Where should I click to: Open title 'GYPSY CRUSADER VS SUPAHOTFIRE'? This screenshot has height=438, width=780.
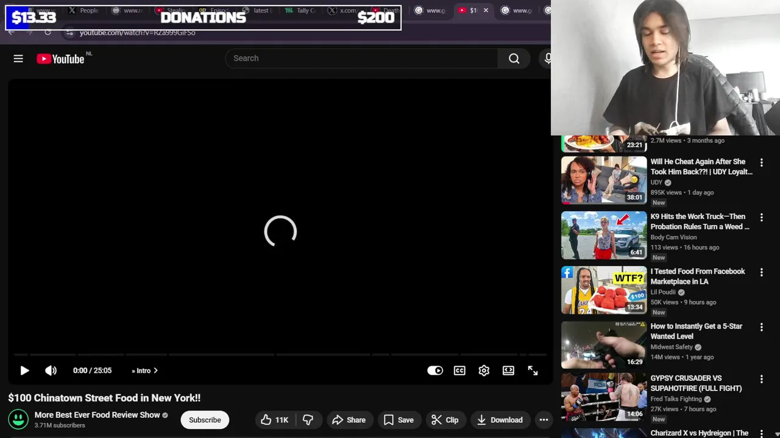pos(696,383)
